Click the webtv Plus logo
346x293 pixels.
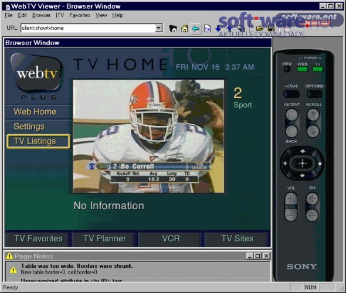(x=38, y=77)
